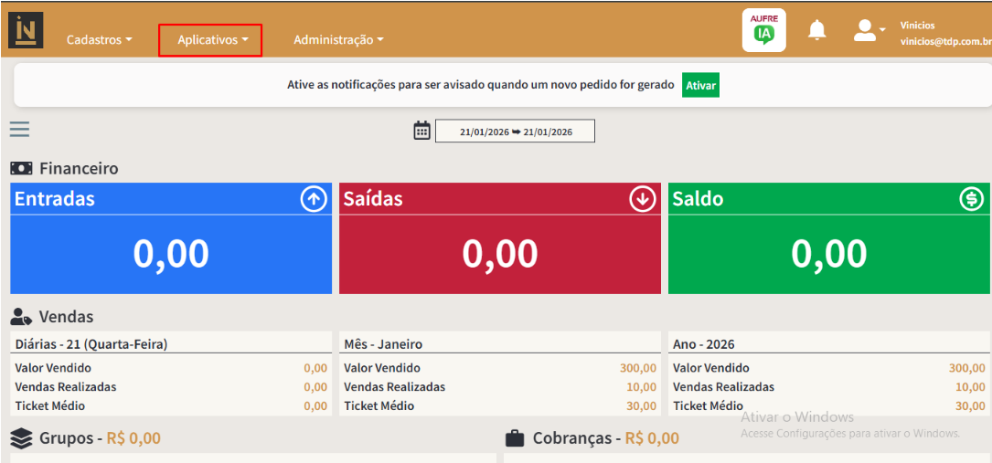The height and width of the screenshot is (463, 992).
Task: Click the calendar icon beside date range
Action: pyautogui.click(x=421, y=131)
